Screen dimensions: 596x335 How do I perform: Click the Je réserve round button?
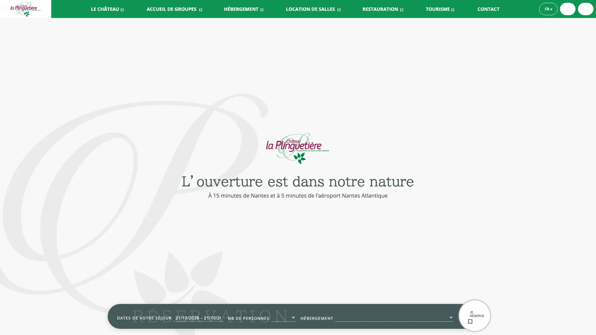(x=475, y=316)
